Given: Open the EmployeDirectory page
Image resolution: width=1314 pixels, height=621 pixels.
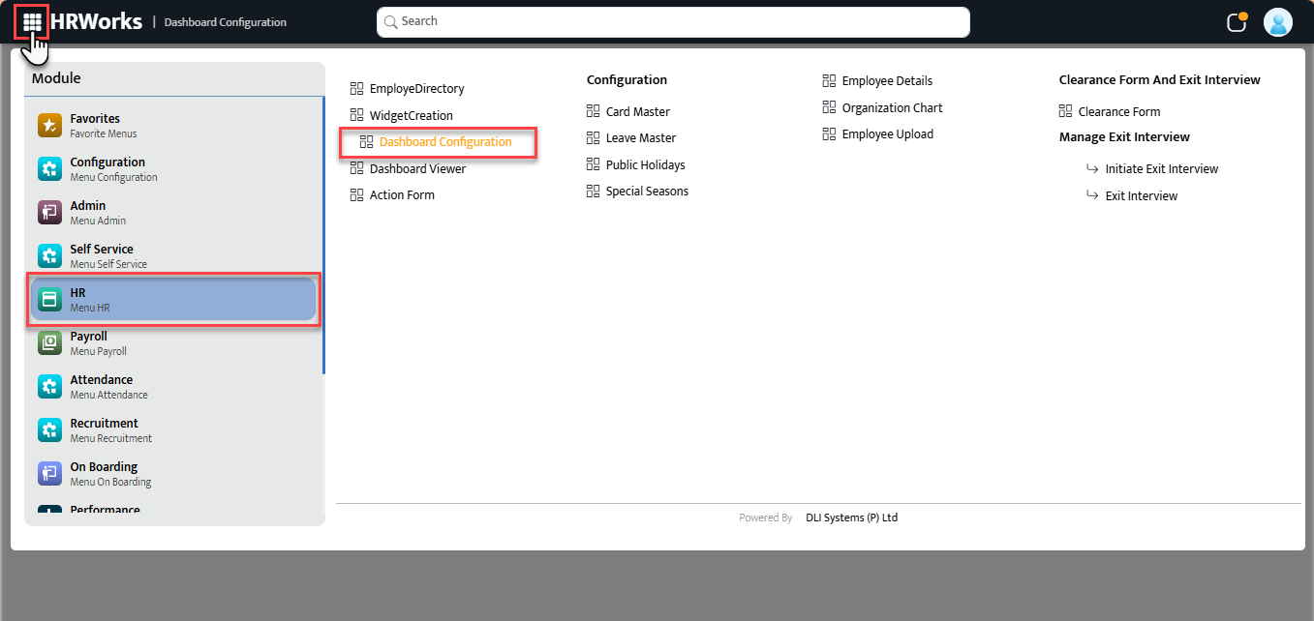Looking at the screenshot, I should tap(416, 89).
